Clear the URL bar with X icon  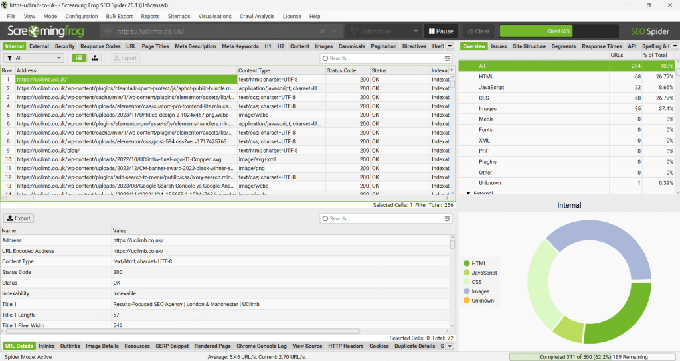click(323, 31)
